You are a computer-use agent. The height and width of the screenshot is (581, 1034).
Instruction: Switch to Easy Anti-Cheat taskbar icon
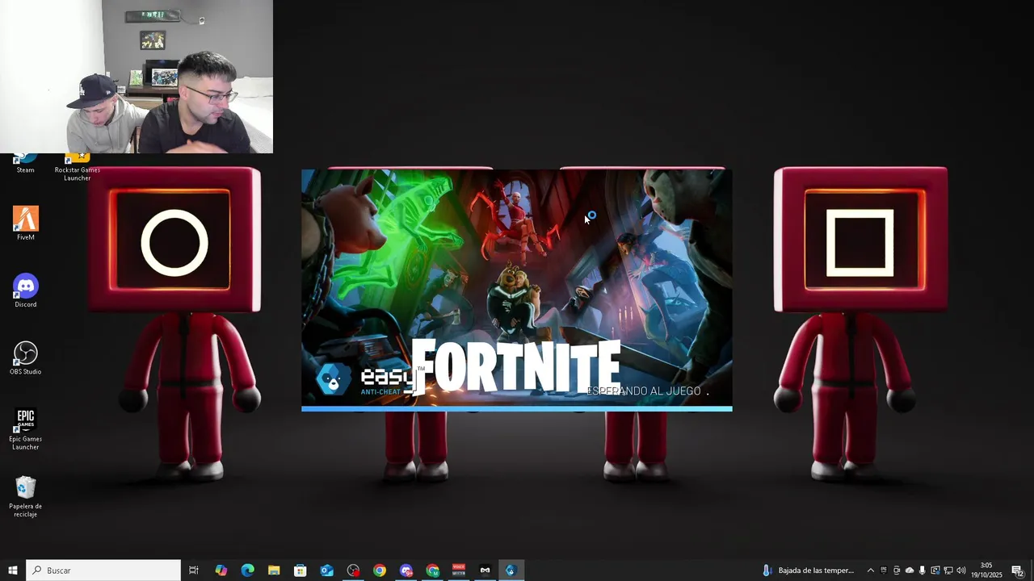click(511, 571)
